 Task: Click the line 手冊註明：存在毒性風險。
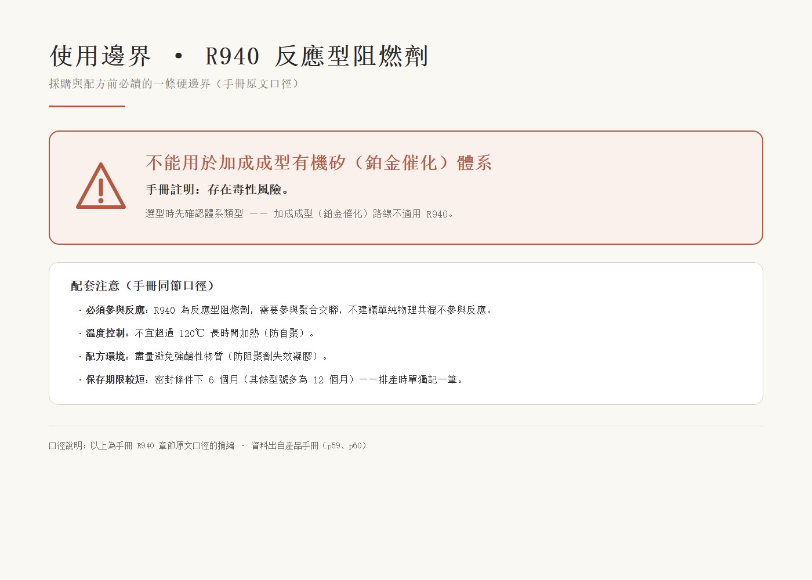tap(217, 190)
